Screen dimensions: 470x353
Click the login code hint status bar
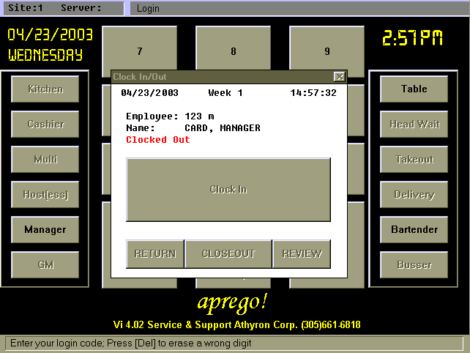pos(234,343)
